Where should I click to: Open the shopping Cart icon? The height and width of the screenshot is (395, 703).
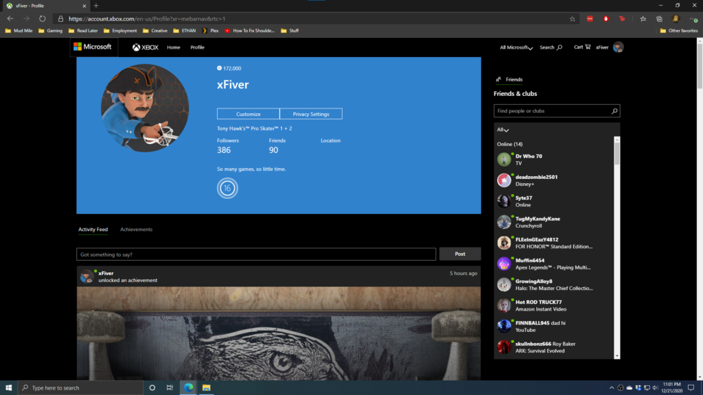[581, 47]
